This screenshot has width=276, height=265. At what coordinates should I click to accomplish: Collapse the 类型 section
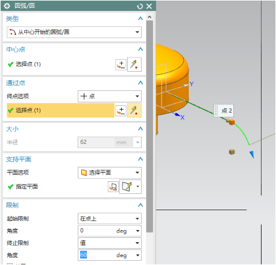coord(140,19)
